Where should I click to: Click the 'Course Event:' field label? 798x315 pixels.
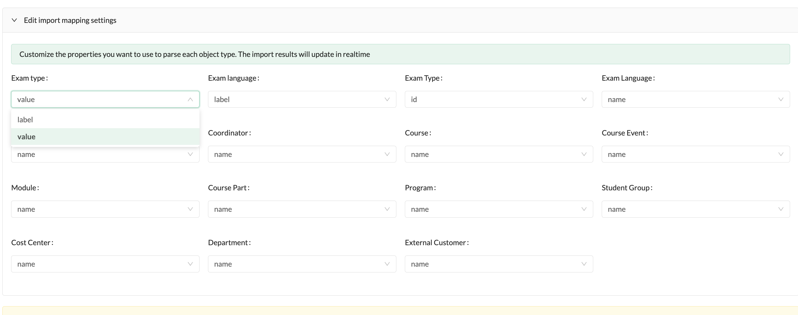[625, 133]
